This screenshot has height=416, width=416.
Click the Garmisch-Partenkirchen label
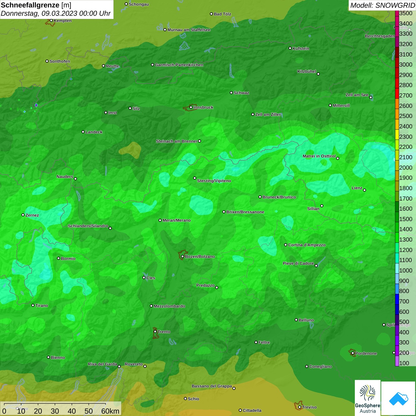tap(179, 65)
